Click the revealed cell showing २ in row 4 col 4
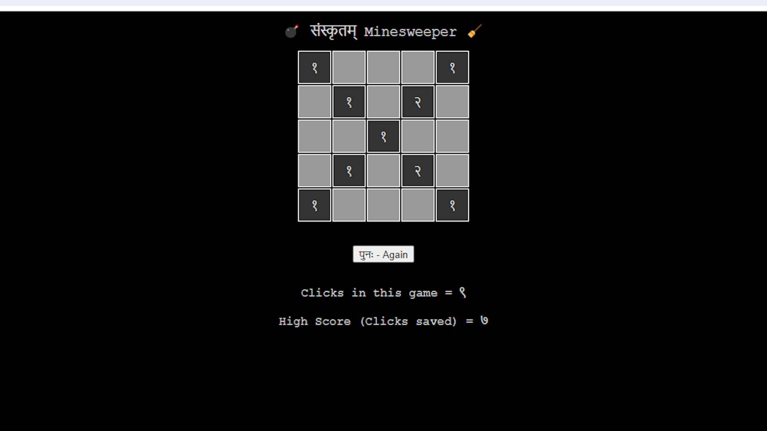767x431 pixels. [418, 170]
